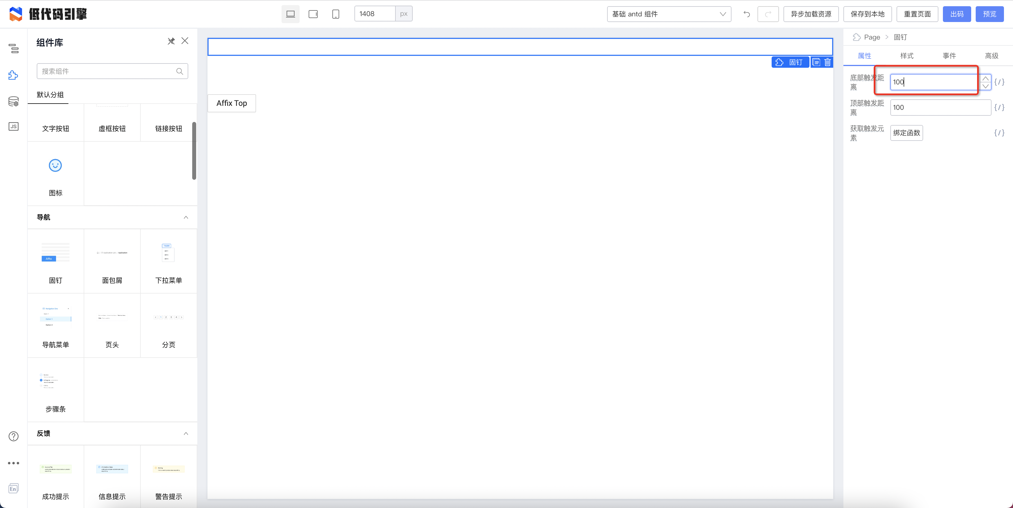Collapse the 导航 component group
The image size is (1013, 508).
186,218
